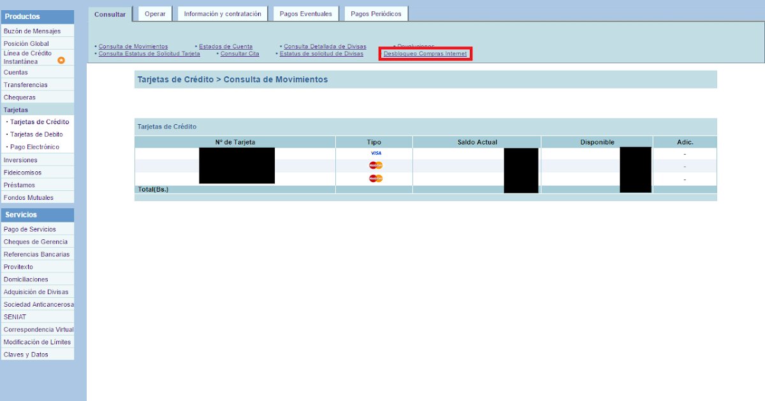Select Claves y Datos in the Servicios menu
The image size is (765, 401).
26,355
